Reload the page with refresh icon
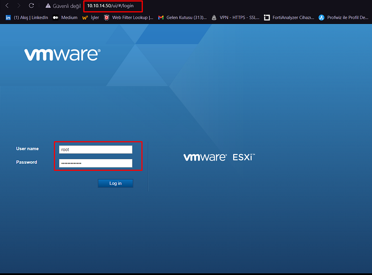This screenshot has width=372, height=275. (31, 6)
